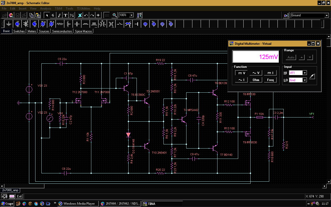Viewport: 331px width, 207px height.
Task: Place an Inductor component
Action: tap(86, 24)
